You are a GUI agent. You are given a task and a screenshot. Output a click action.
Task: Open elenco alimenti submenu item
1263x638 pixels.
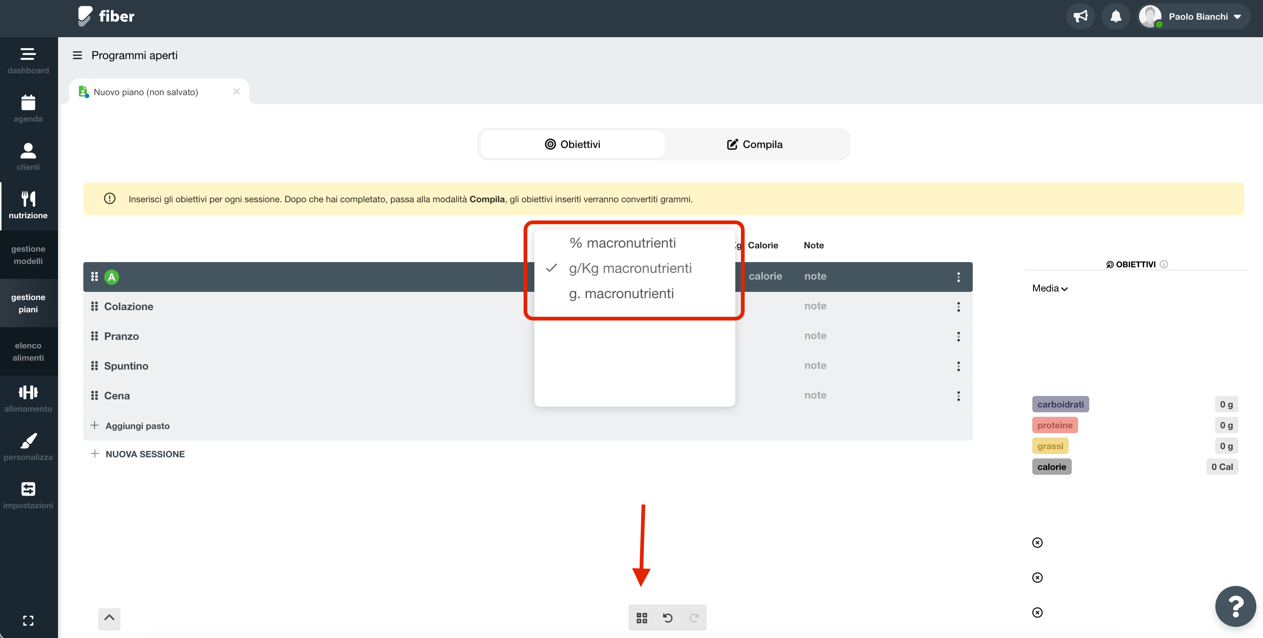pyautogui.click(x=28, y=351)
